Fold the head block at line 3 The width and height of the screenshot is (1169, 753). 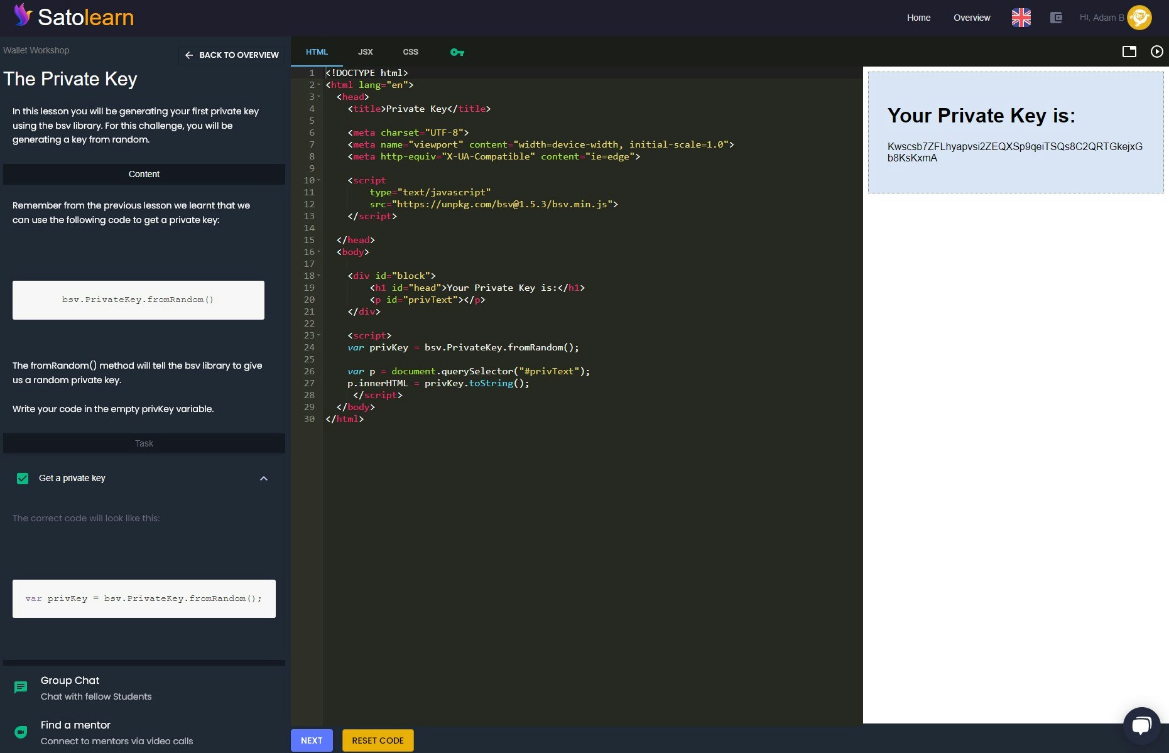click(x=319, y=97)
